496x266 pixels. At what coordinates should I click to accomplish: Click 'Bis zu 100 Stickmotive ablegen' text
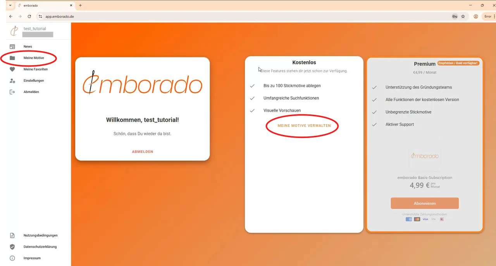pos(292,86)
